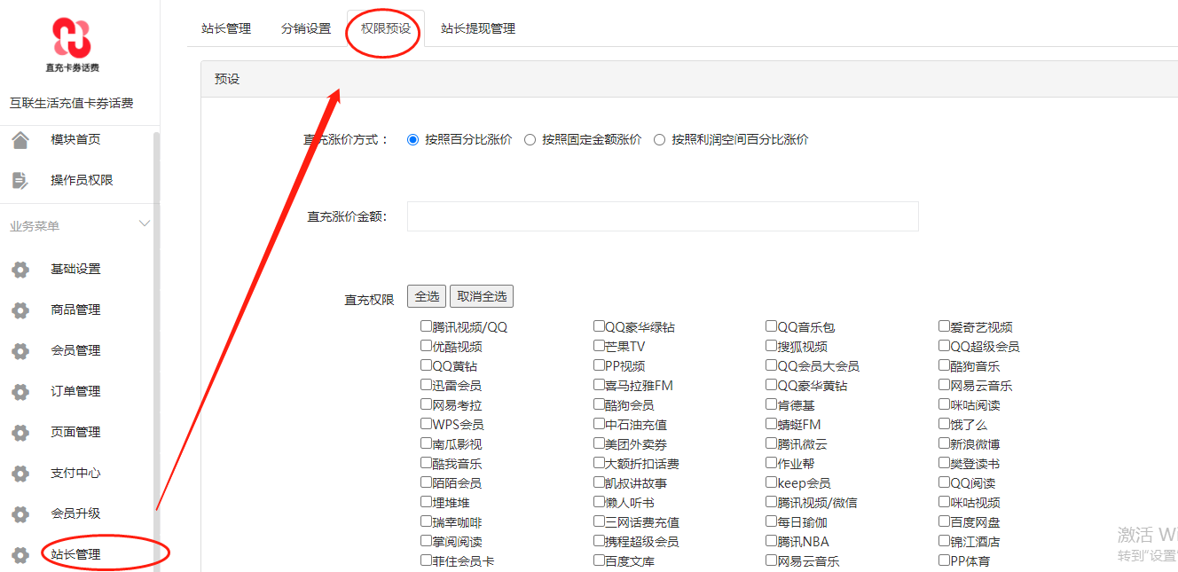
Task: Open 页面管理 in the sidebar
Action: [x=75, y=432]
